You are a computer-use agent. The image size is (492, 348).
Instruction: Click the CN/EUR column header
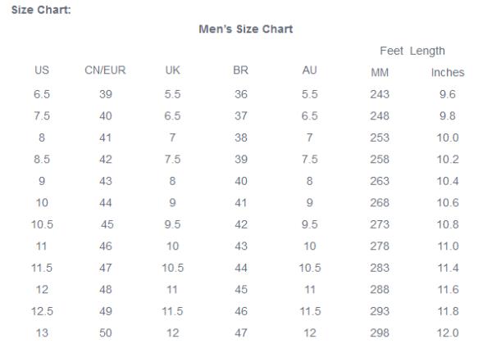[104, 72]
